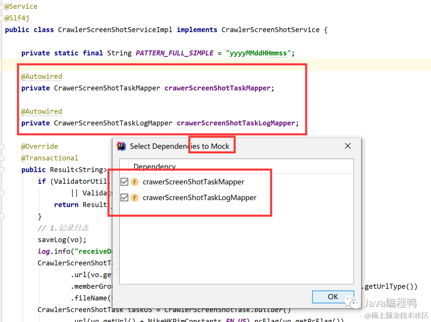
Task: Collapse the class fold marker beside @Service
Action: [2, 7]
